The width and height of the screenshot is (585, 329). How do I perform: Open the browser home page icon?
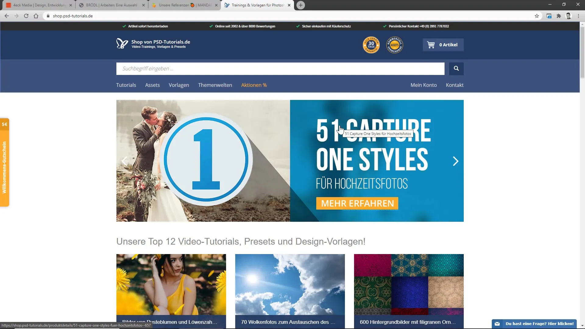(x=36, y=16)
